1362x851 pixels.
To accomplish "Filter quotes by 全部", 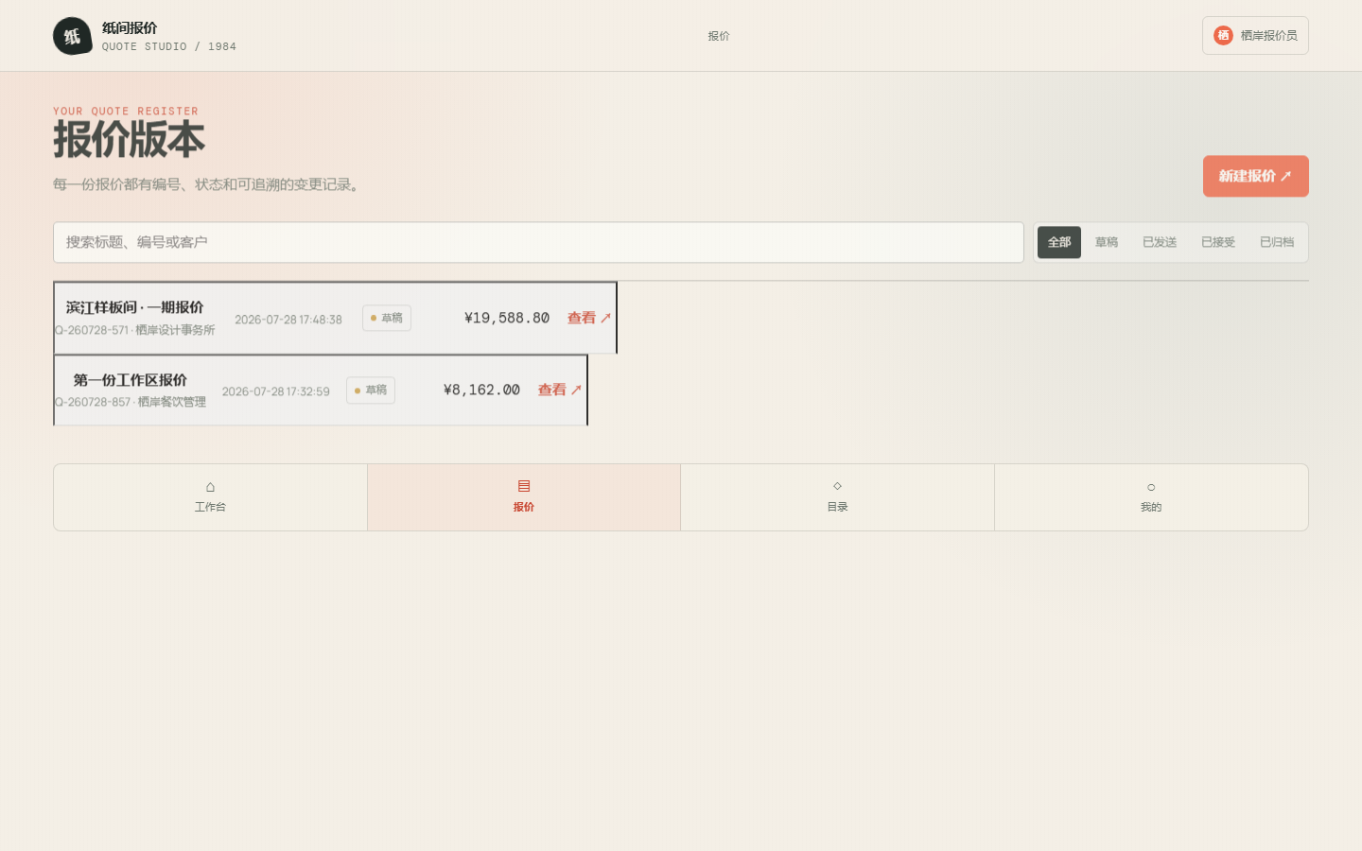I will [x=1059, y=242].
